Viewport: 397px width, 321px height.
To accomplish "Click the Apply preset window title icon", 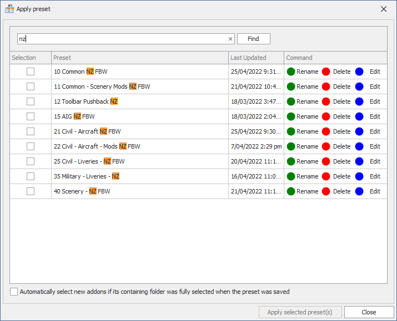I will click(9, 9).
